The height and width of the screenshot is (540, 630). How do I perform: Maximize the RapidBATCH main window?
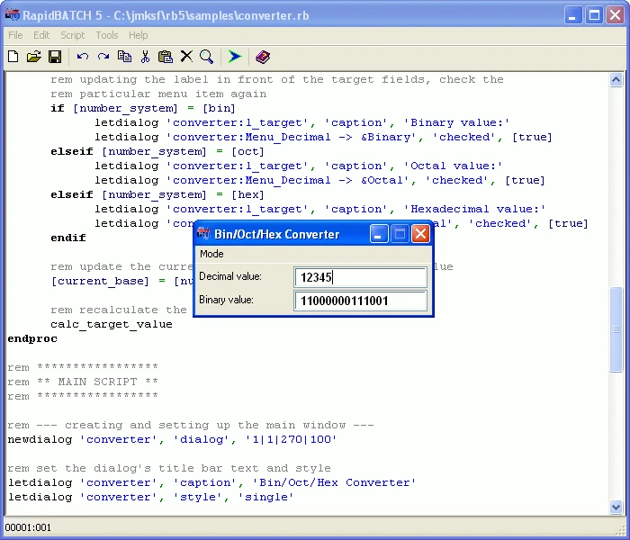click(594, 15)
